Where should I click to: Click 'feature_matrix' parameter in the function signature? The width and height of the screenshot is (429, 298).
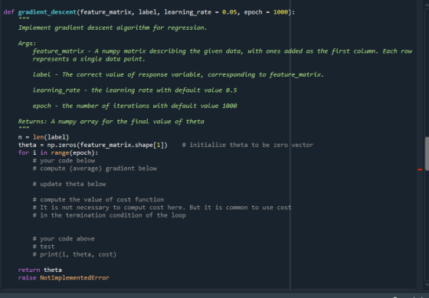click(106, 12)
